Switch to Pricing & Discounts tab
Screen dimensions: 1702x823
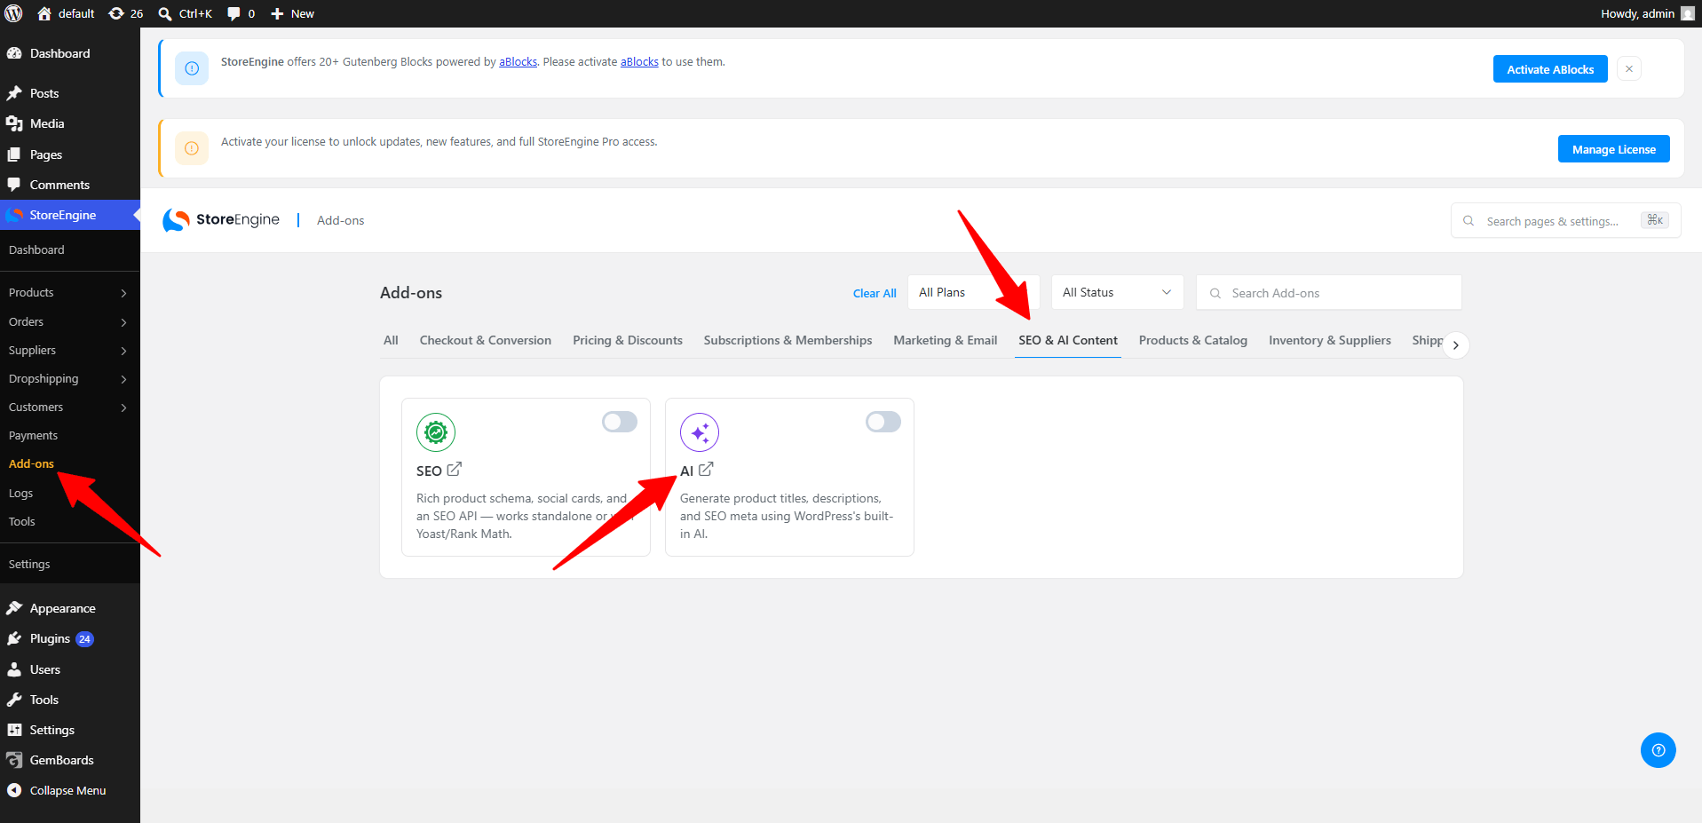point(628,340)
